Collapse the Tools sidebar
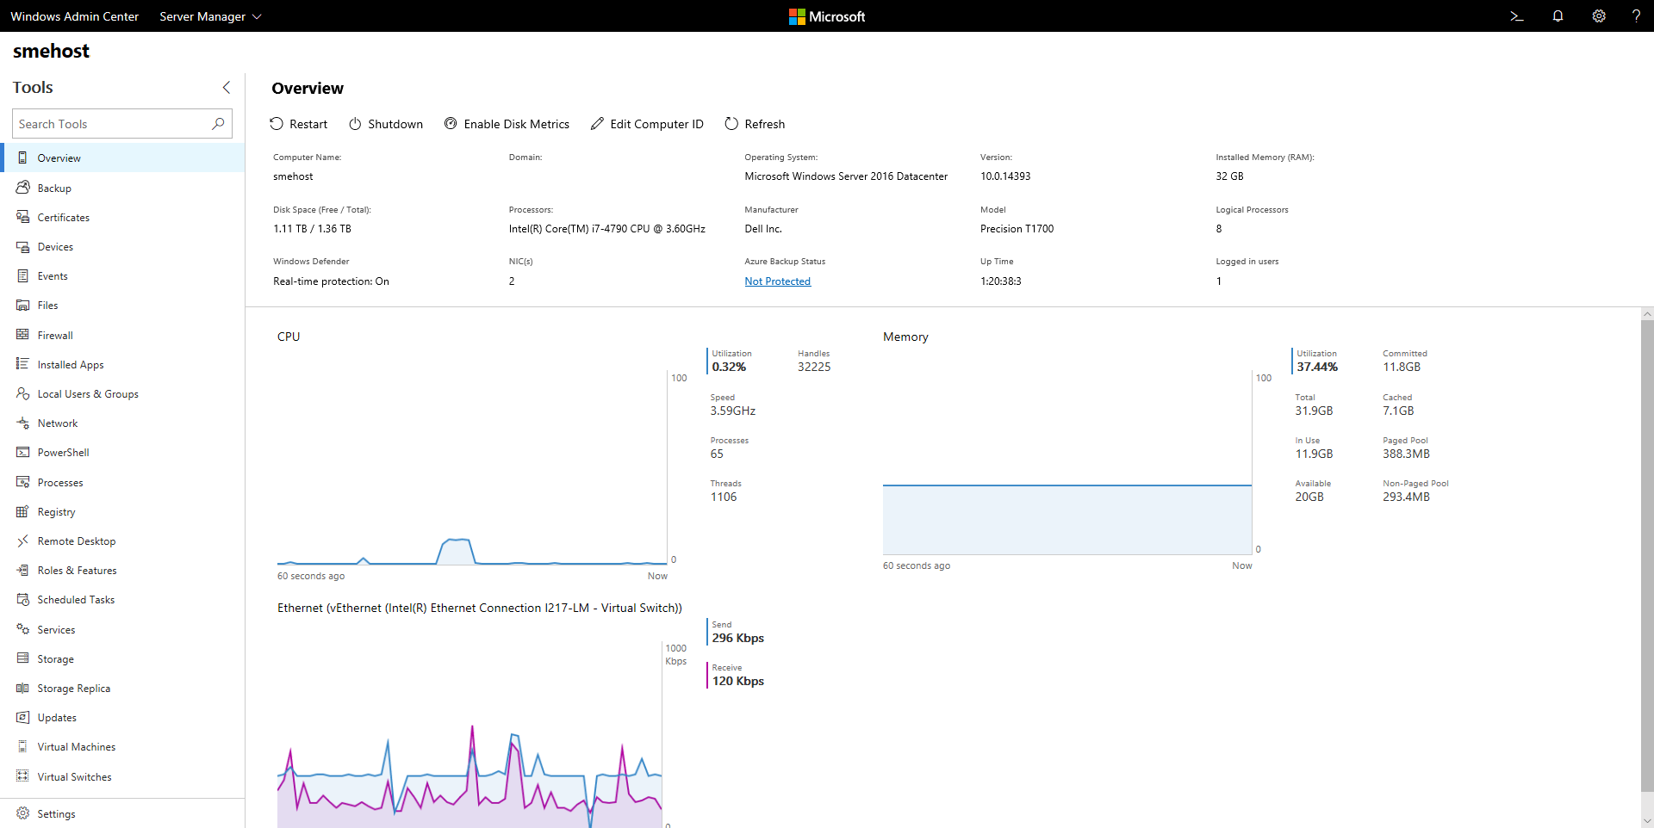Screen dimensions: 1654x828 tap(226, 87)
